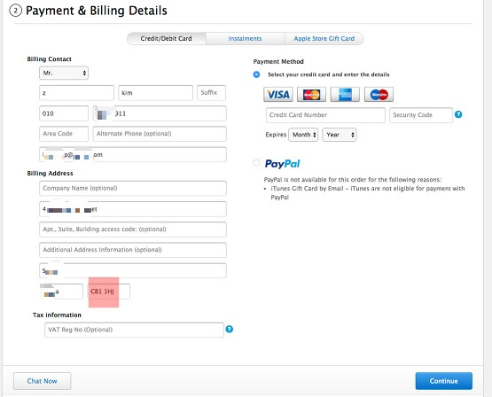This screenshot has height=397, width=492.
Task: Expand the expiry Month dropdown
Action: (x=303, y=135)
